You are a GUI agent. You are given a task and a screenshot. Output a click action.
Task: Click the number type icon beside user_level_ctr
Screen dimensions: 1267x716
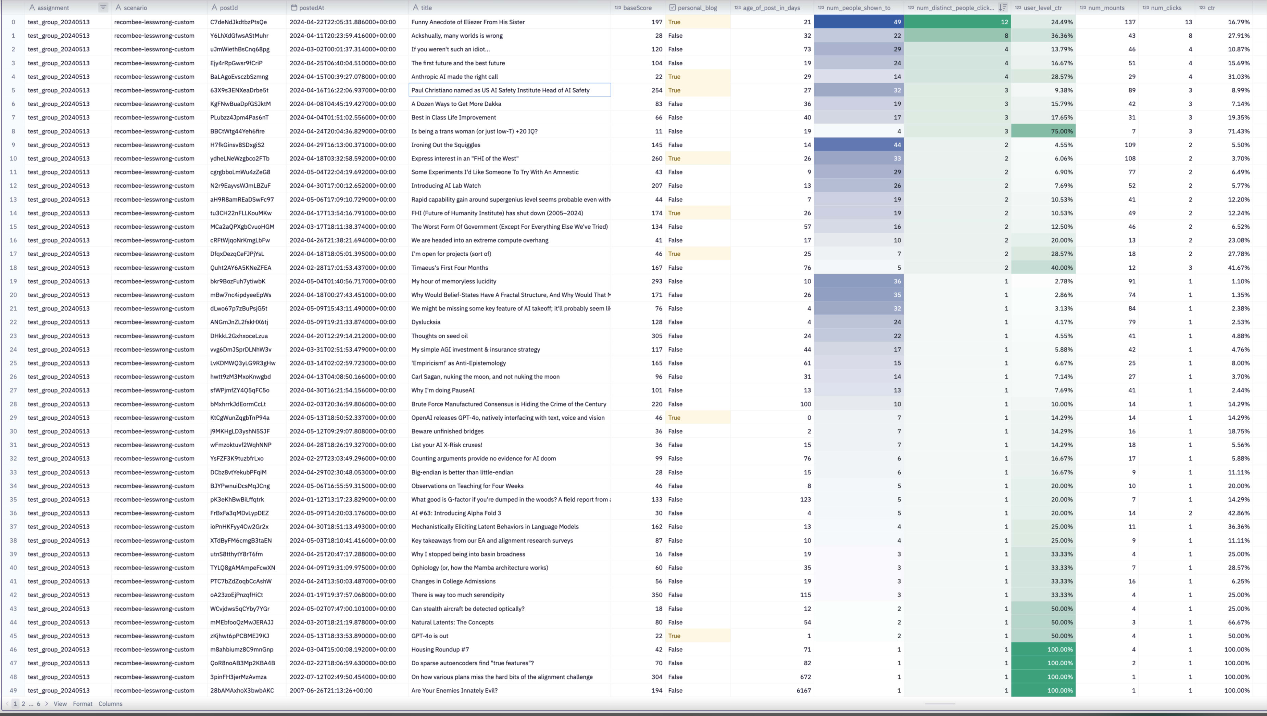point(1018,8)
